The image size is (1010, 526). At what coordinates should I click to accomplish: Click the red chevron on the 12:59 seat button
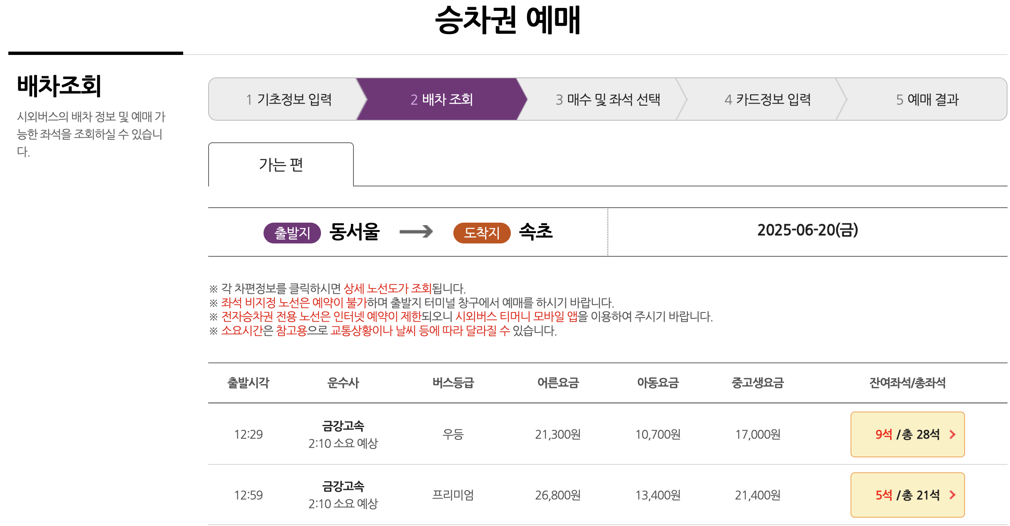[953, 495]
